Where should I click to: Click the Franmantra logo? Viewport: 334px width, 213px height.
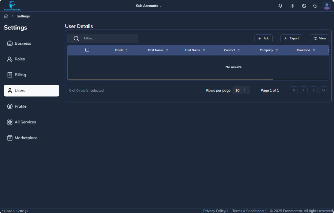(x=12, y=6)
